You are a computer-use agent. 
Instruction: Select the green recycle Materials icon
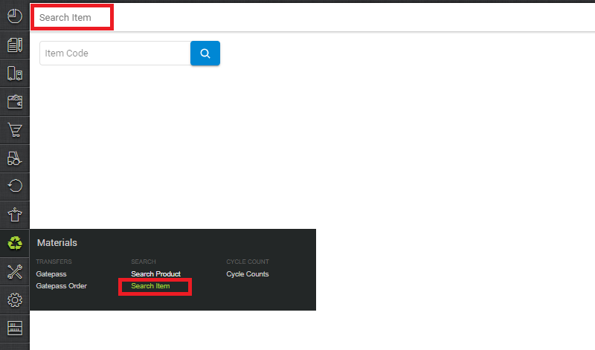pyautogui.click(x=15, y=243)
